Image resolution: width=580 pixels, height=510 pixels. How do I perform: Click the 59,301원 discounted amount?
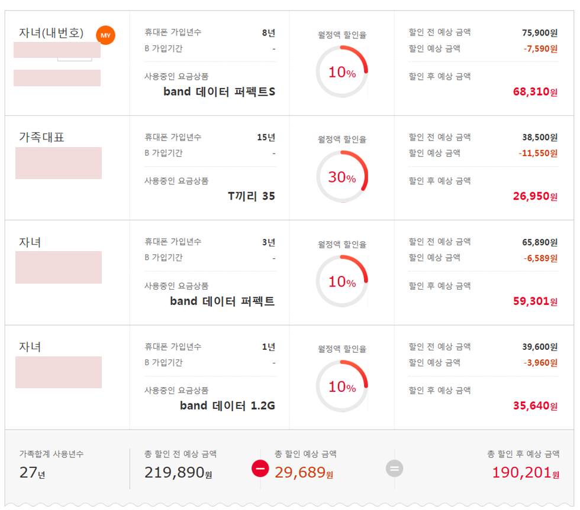[x=535, y=301]
